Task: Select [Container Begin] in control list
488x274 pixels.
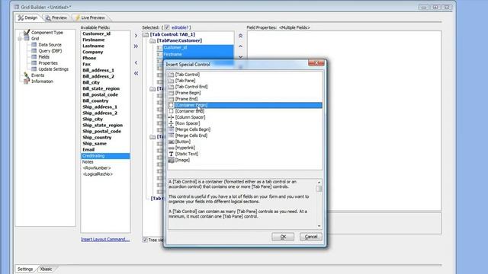Action: (x=245, y=105)
